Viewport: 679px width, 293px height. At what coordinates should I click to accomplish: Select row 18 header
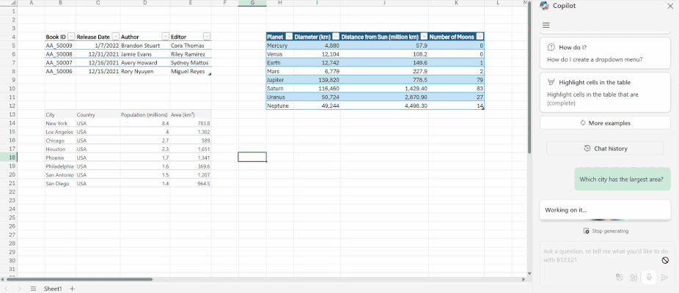pyautogui.click(x=8, y=157)
